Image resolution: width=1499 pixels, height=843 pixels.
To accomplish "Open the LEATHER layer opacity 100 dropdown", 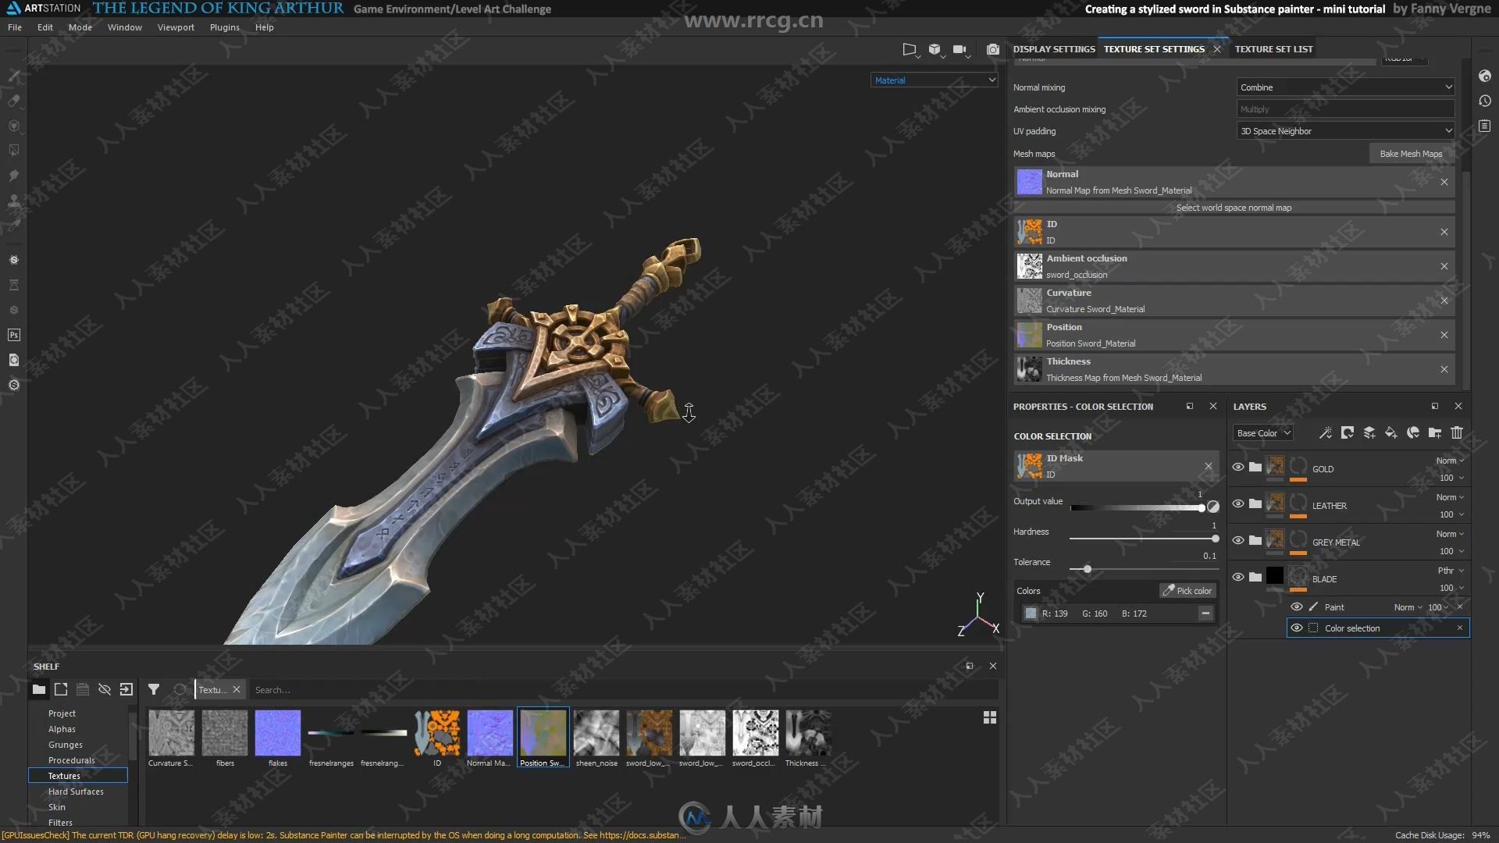I will tap(1451, 514).
